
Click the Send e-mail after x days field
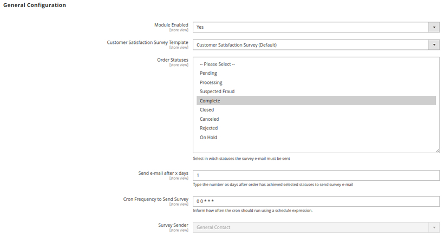pos(316,175)
